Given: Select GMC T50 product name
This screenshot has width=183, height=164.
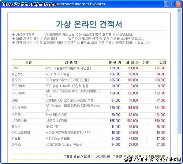Looking at the screenshot, I should [x=52, y=127].
